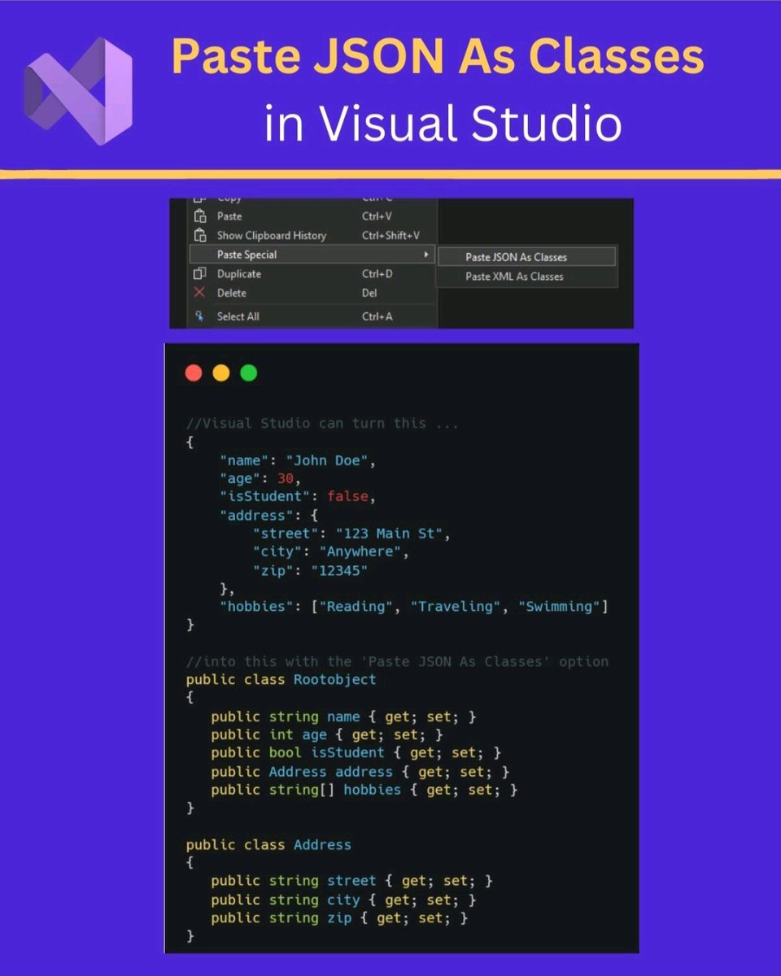Click the "Traveling" hobby string

(457, 607)
